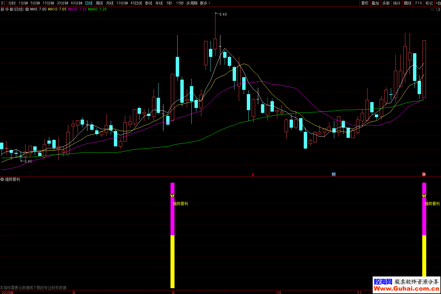Open the 新华都 indicator dropdown arrow
Screen dimensions: 441x294
coord(27,9)
